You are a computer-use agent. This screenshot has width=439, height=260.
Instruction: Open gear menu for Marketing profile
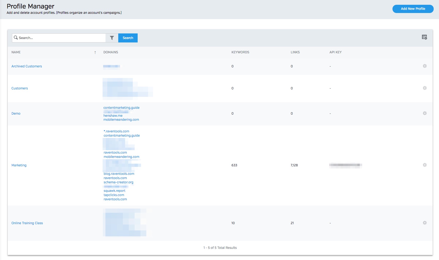(425, 165)
